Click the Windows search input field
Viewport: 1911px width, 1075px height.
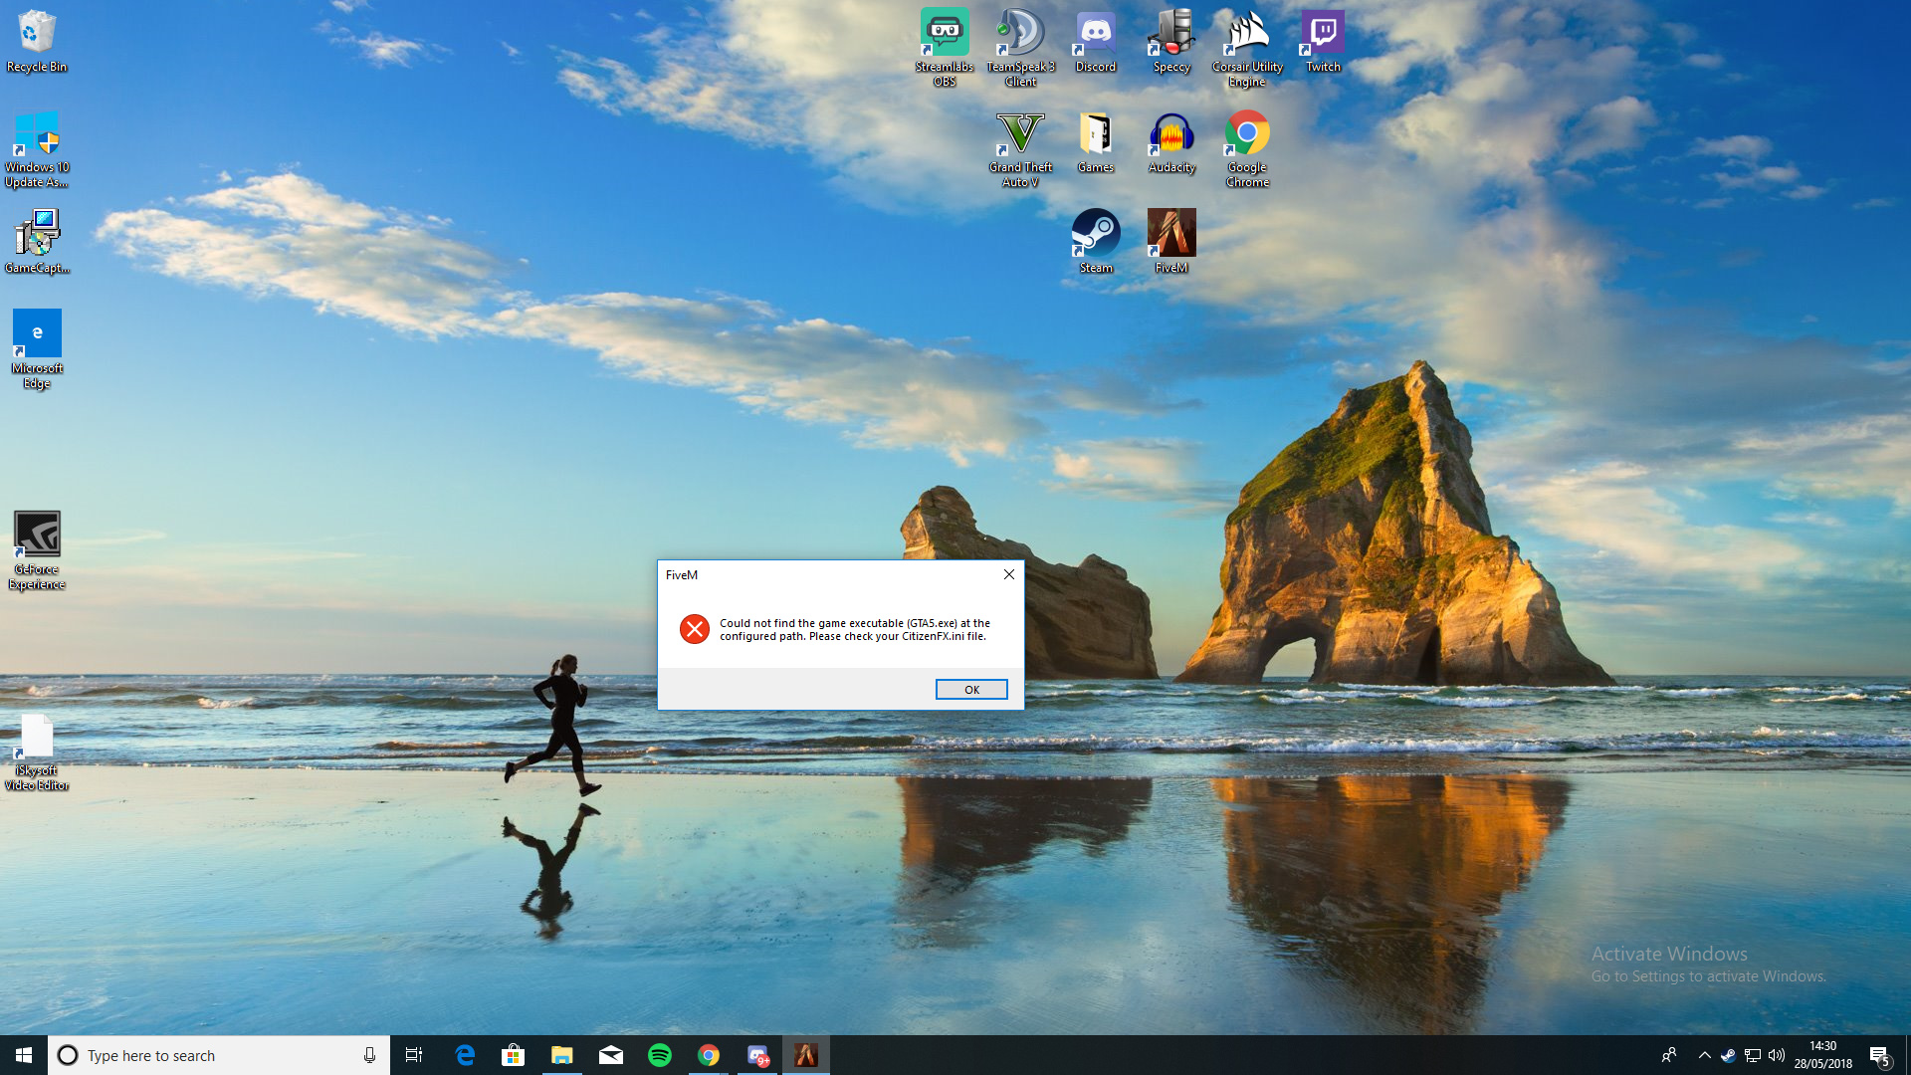pyautogui.click(x=218, y=1055)
